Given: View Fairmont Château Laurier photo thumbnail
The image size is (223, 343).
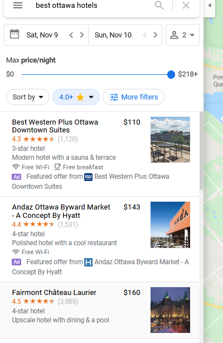Looking at the screenshot, I should point(170,310).
